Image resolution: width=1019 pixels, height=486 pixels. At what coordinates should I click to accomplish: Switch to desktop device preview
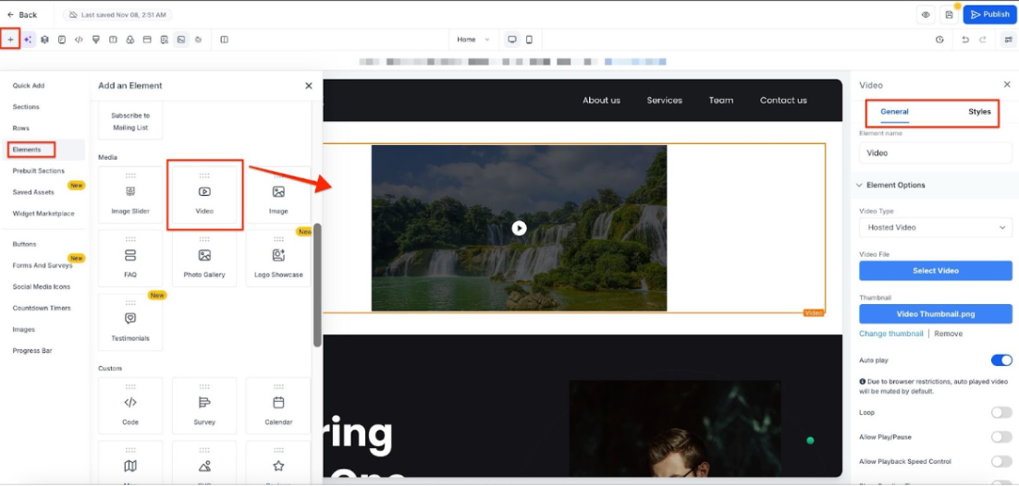coord(511,40)
